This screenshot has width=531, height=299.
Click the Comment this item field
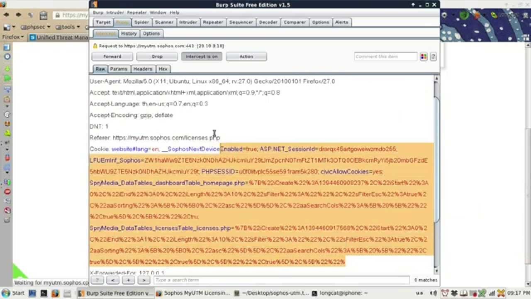[386, 56]
